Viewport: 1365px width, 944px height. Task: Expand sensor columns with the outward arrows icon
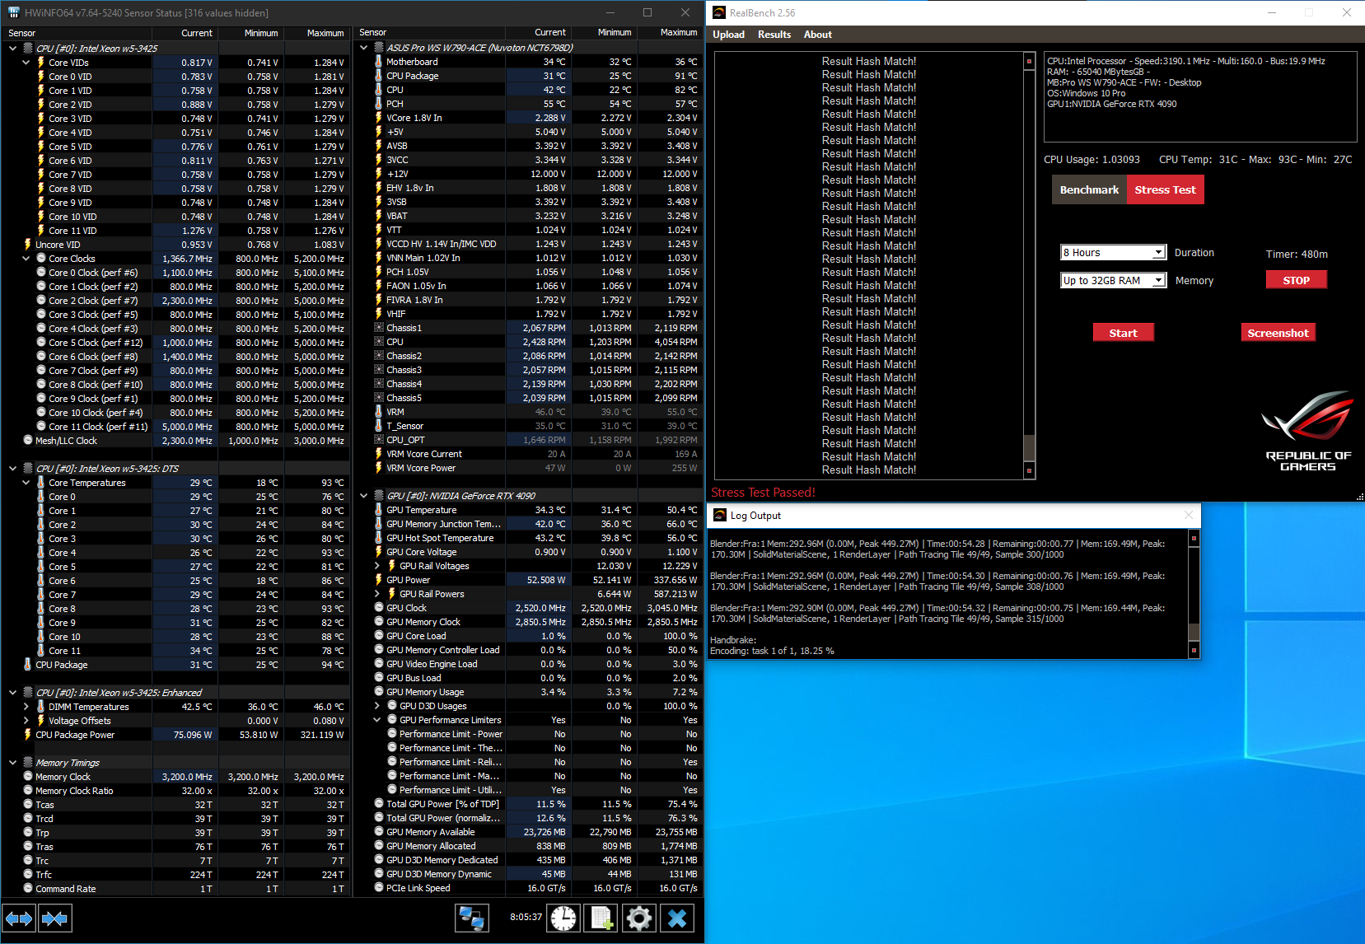click(x=19, y=918)
